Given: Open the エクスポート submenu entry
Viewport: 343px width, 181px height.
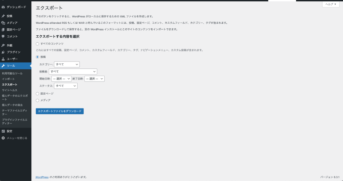Looking at the screenshot, I should click(9, 85).
